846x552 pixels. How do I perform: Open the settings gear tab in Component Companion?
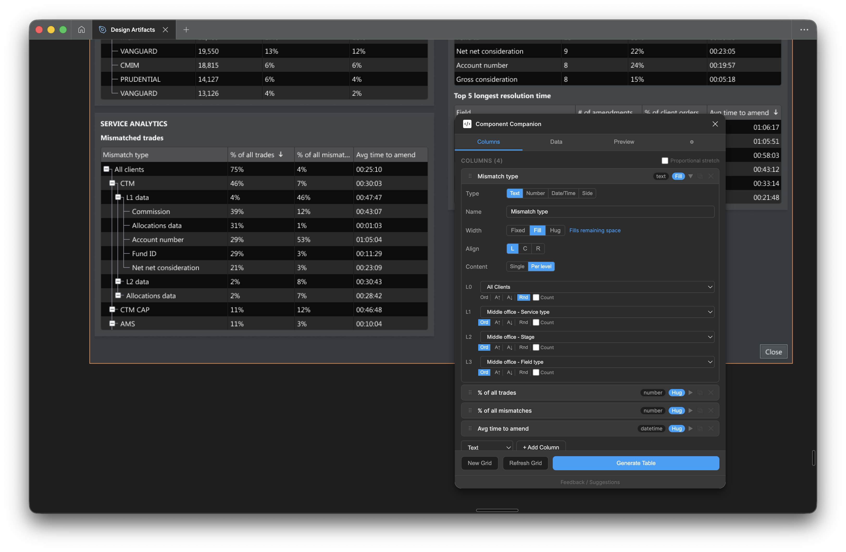(691, 142)
